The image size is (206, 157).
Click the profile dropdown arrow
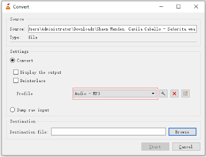pyautogui.click(x=153, y=93)
